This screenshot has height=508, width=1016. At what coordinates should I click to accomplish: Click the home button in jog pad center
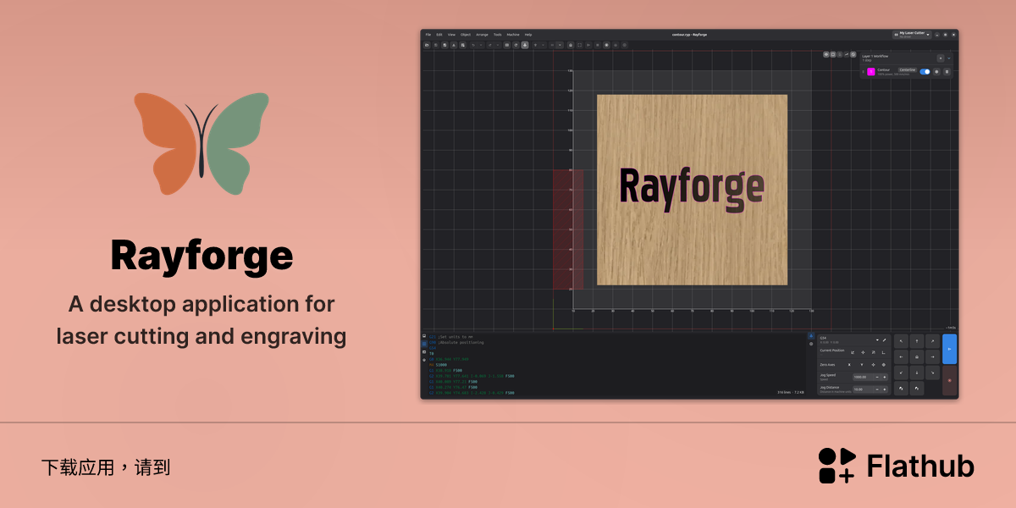point(917,357)
